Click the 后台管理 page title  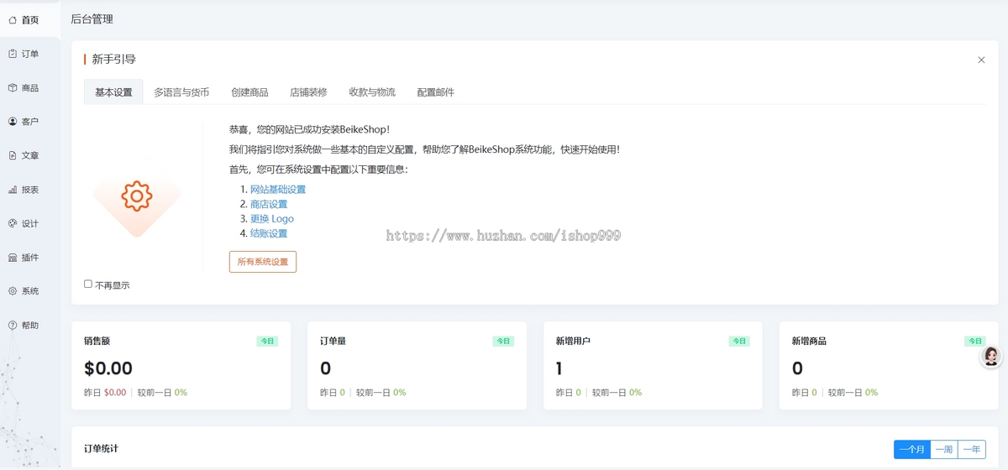tap(92, 18)
